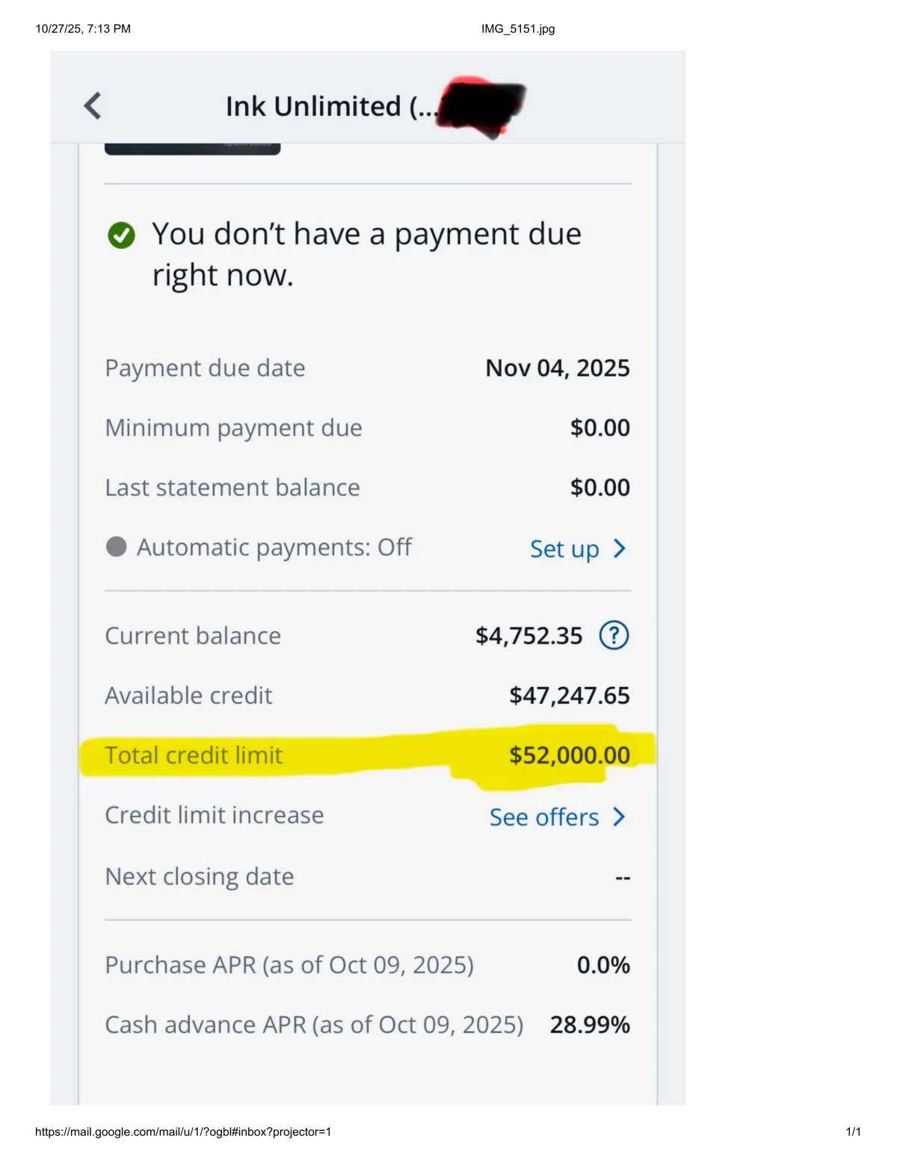Select the $4,752.35 current balance amount

(x=528, y=635)
